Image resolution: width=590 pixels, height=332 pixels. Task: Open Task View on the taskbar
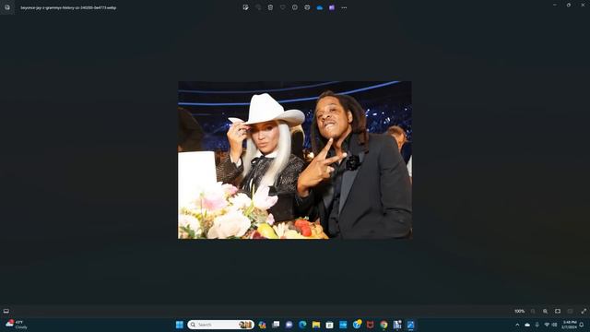tap(276, 325)
